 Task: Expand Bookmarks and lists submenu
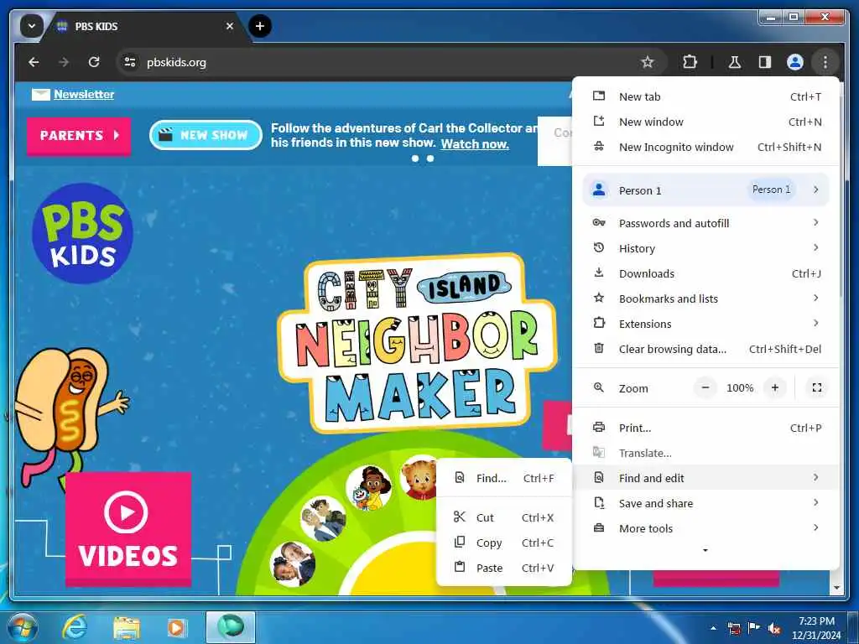click(705, 299)
